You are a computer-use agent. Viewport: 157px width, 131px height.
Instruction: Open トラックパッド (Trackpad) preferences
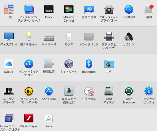click(89, 37)
